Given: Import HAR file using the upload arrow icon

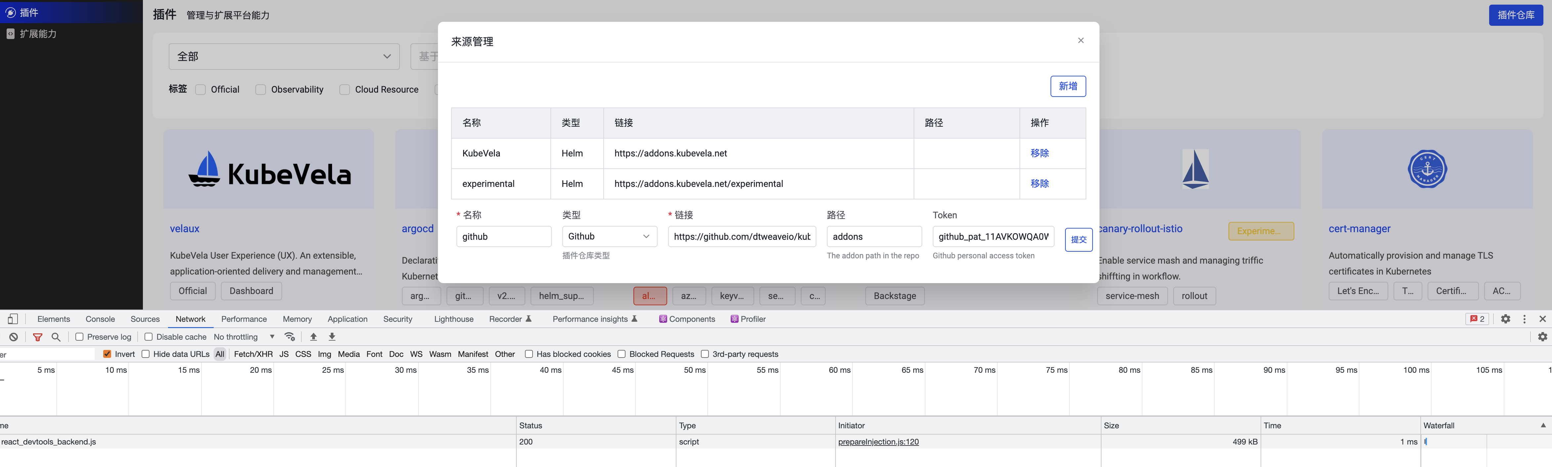Looking at the screenshot, I should (x=313, y=337).
